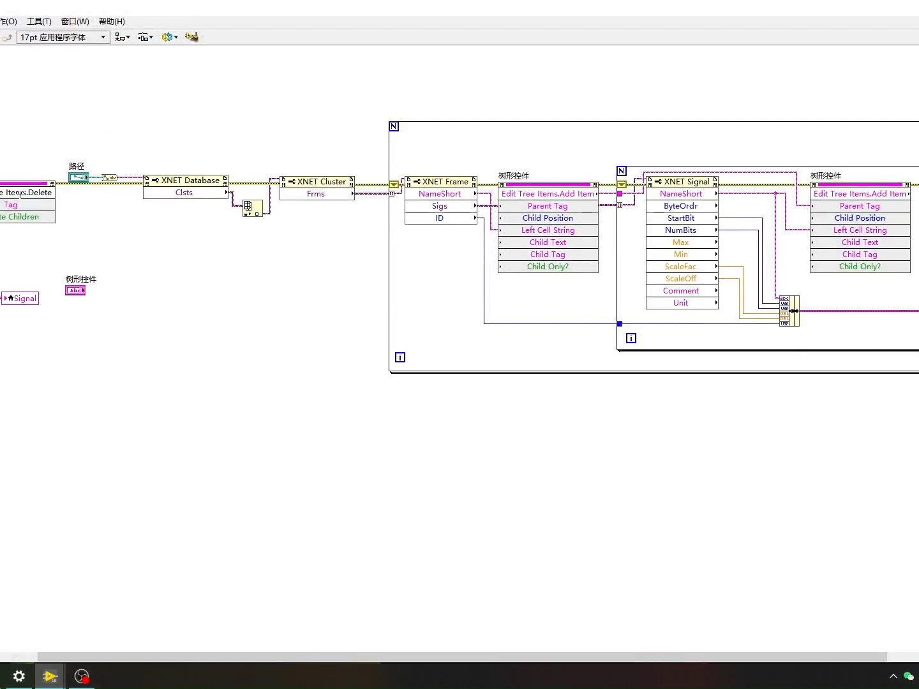This screenshot has height=689, width=919.
Task: Open the 工具(T) menu
Action: point(39,21)
